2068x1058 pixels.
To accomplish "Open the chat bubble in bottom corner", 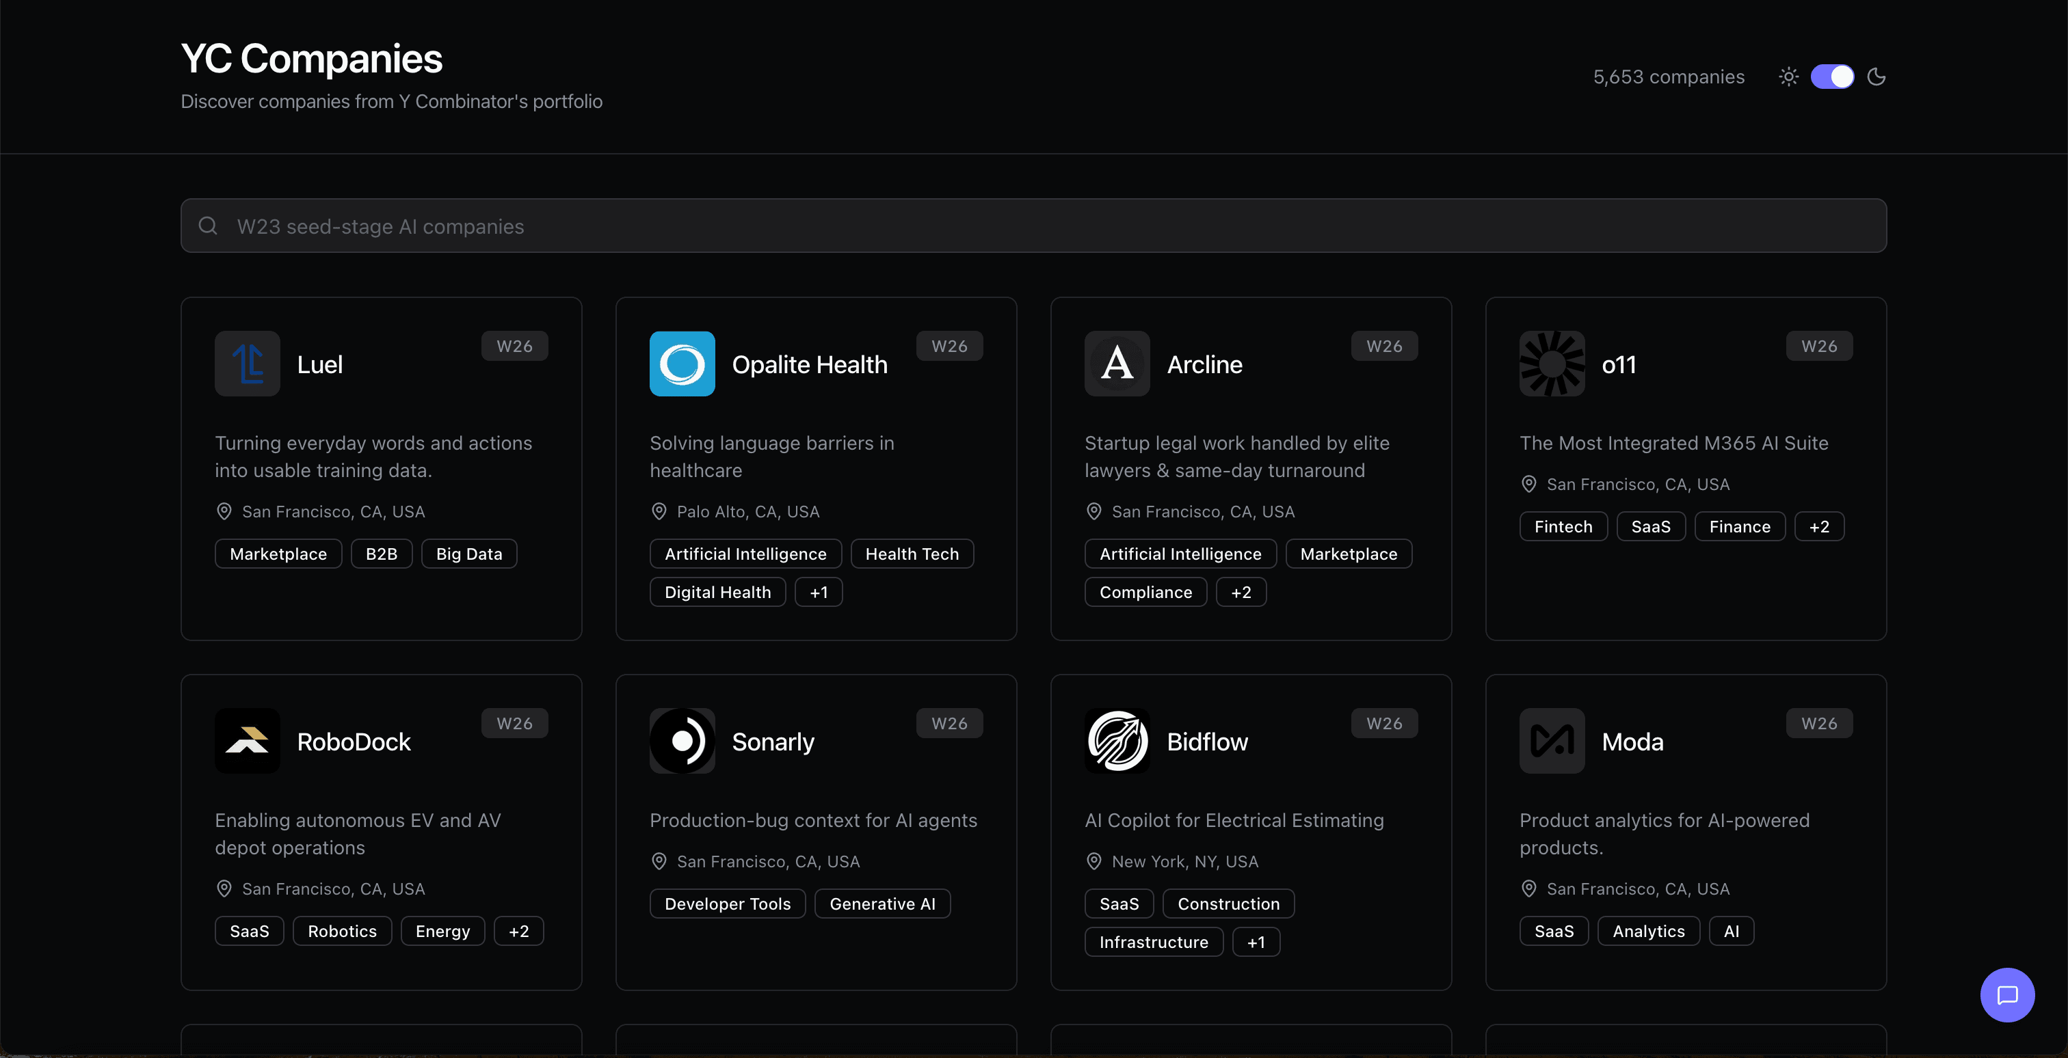I will click(2007, 994).
